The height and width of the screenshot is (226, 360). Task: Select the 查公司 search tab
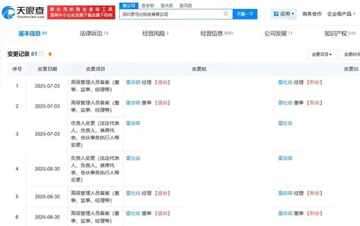[x=129, y=5]
